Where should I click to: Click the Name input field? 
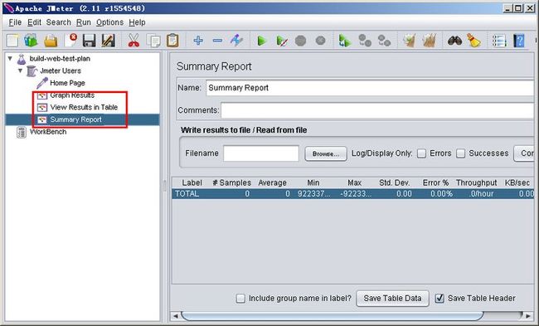370,88
